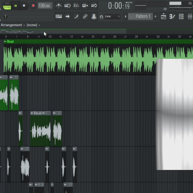193x193 pixels.
Task: Switch playback to Song mode
Action: 7,7
